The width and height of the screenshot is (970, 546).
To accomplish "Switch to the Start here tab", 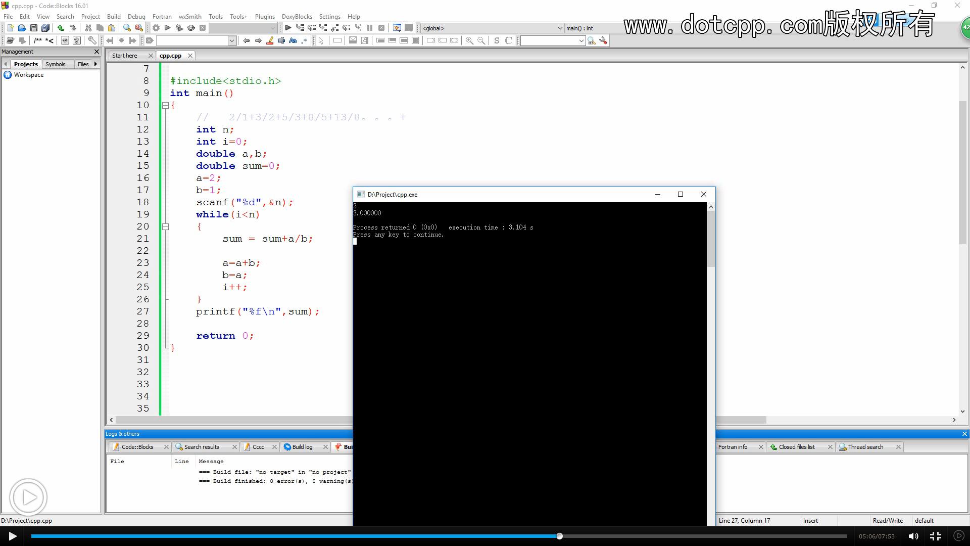I will (125, 56).
